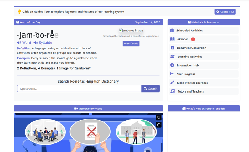The image size is (249, 152).
Task: Click the pencil Make Practice Exercises icon
Action: point(172,83)
